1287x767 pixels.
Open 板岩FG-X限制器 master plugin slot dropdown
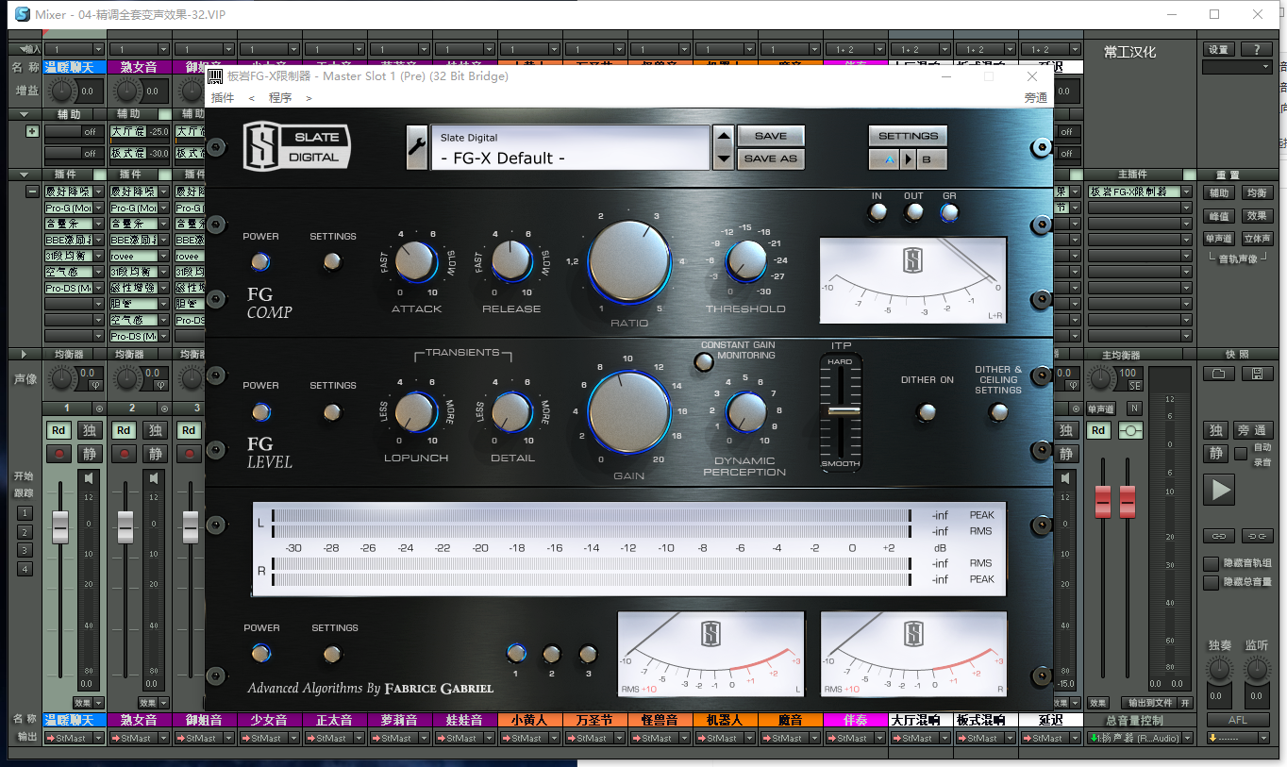pos(1187,192)
